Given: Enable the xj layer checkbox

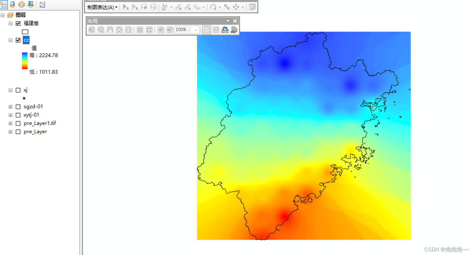Looking at the screenshot, I should tap(18, 90).
